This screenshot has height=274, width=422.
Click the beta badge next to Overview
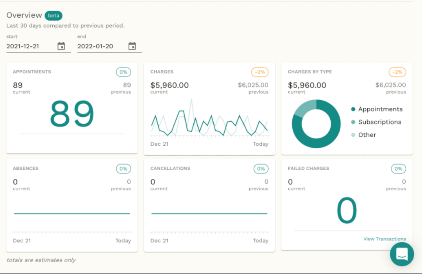point(53,16)
